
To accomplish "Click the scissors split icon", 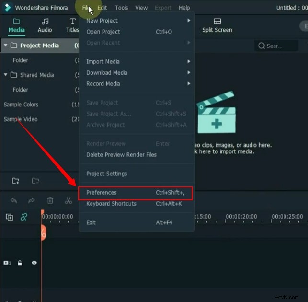I will click(x=68, y=201).
